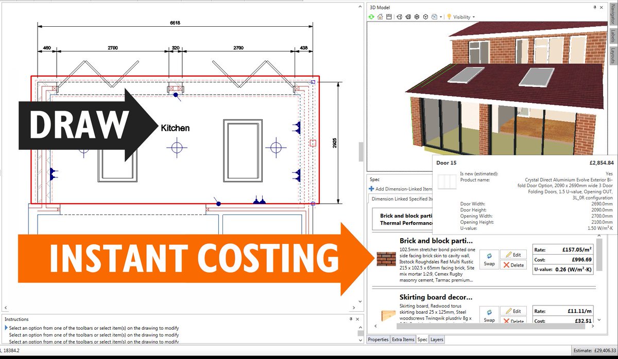Close the Instructions panel
Image resolution: width=618 pixels, height=359 pixels.
click(358, 319)
